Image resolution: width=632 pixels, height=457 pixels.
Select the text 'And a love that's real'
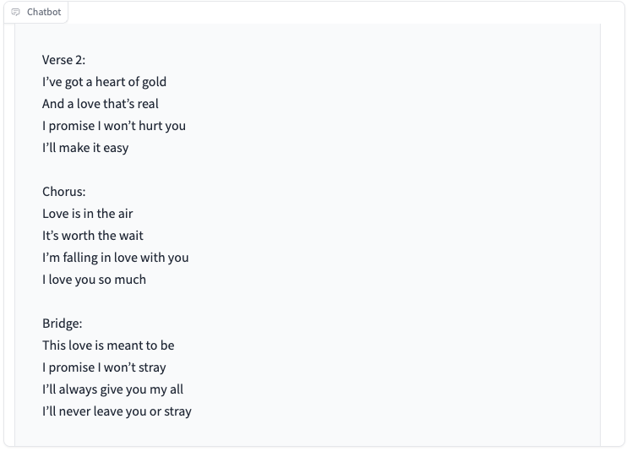(x=101, y=104)
